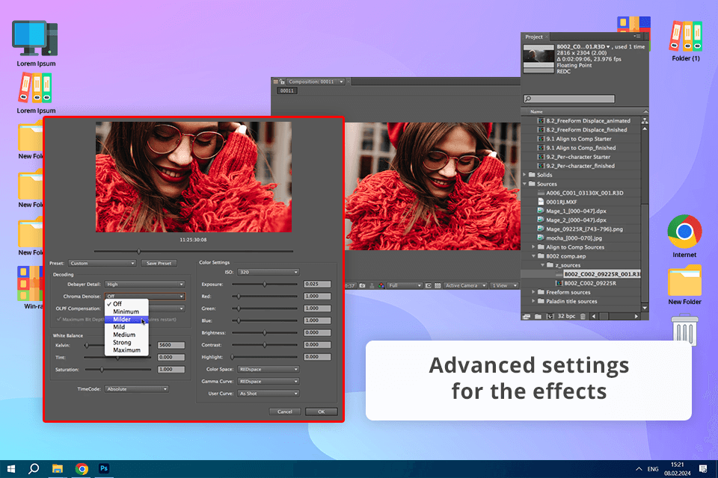The image size is (718, 478).
Task: Click the Exposure slider handle
Action: 265,285
